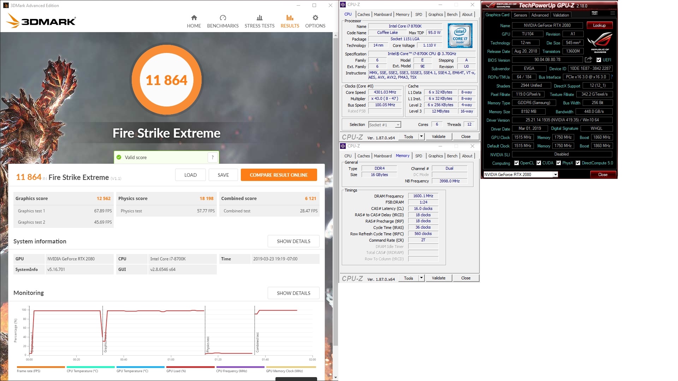Click the top CPU-Z window title icon
Image resolution: width=678 pixels, height=381 pixels.
coord(343,5)
